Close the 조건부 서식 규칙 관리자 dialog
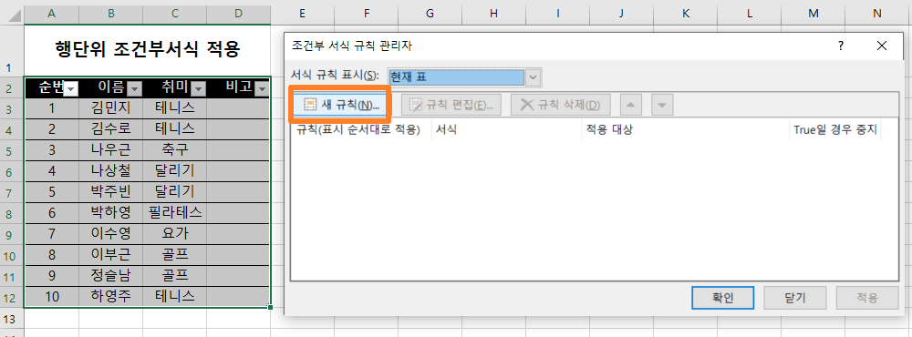The image size is (912, 337). 882,46
